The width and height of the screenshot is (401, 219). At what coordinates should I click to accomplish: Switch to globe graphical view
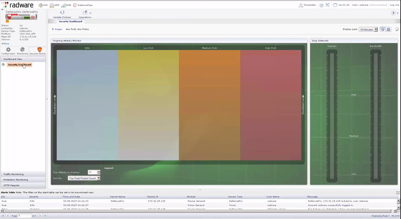[383, 29]
